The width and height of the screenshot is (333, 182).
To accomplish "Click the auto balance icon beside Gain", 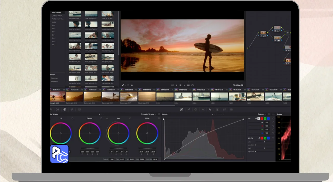I will coord(107,118).
